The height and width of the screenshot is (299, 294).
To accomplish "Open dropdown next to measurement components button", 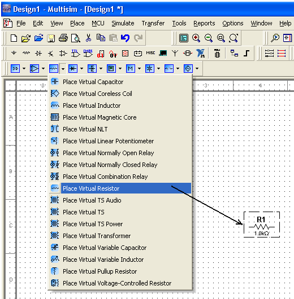I will pyautogui.click(x=120, y=68).
